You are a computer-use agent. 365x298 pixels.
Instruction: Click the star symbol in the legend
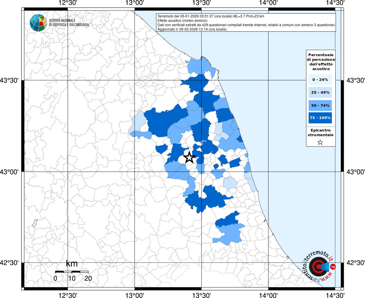(320, 142)
